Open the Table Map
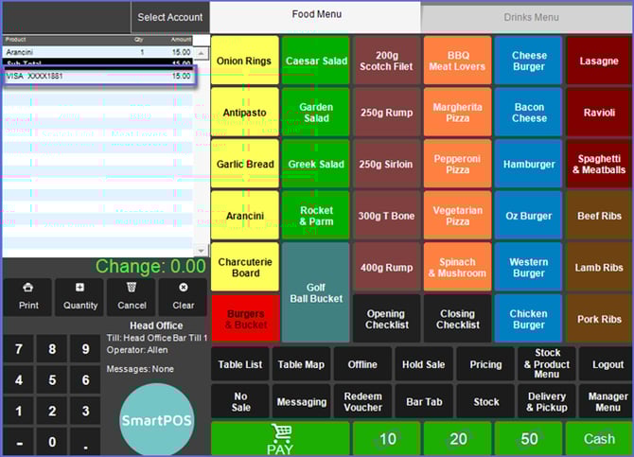 (301, 364)
